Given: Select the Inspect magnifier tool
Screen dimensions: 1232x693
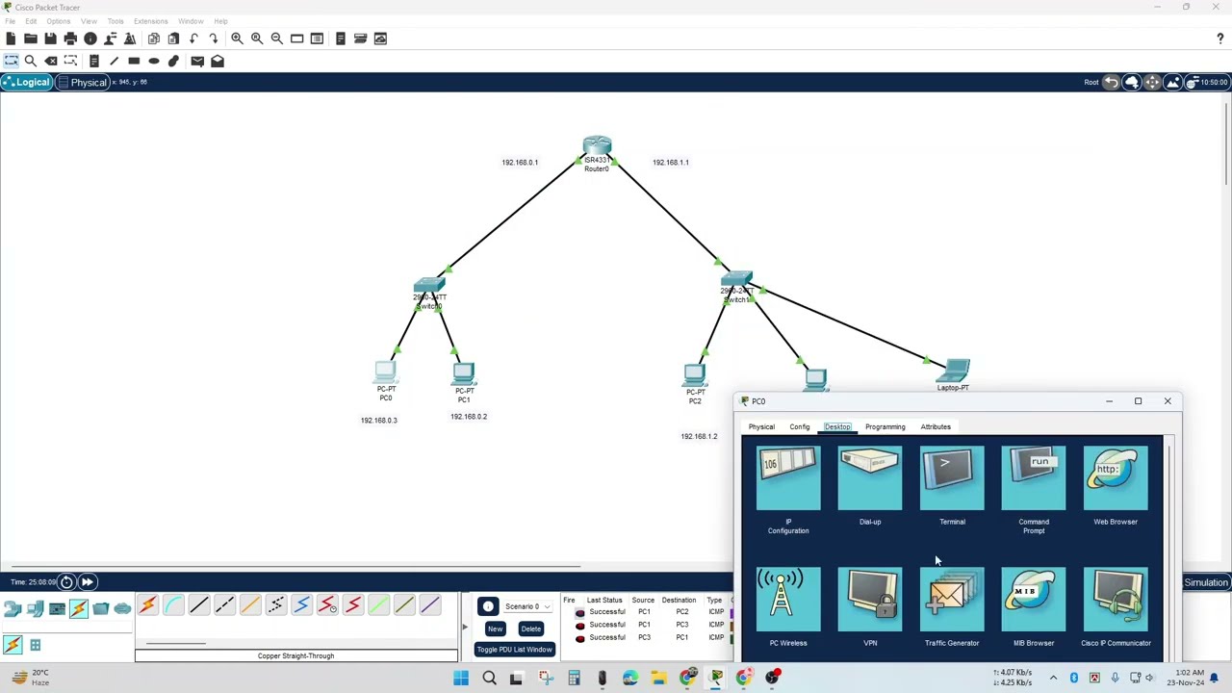Looking at the screenshot, I should pyautogui.click(x=31, y=61).
